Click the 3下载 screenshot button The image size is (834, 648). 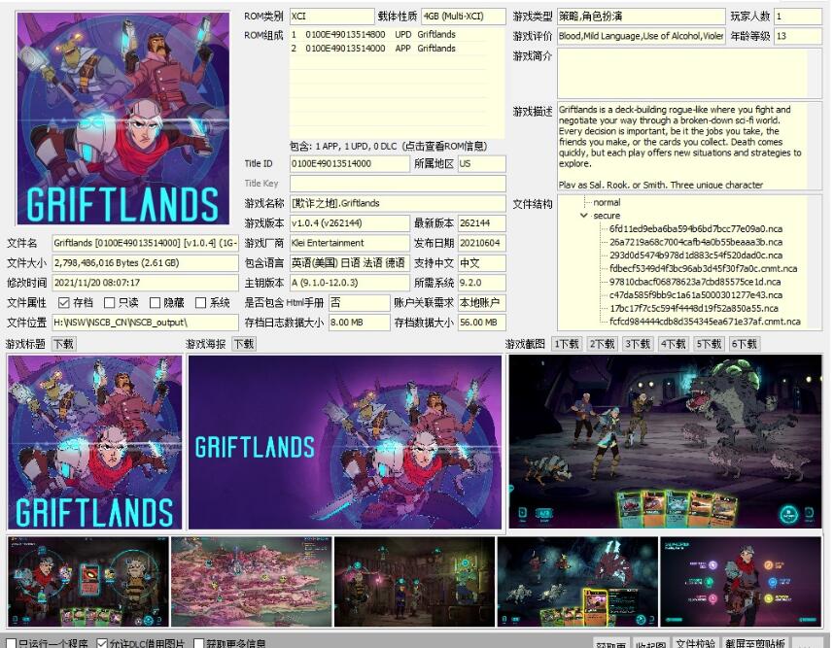coord(638,344)
